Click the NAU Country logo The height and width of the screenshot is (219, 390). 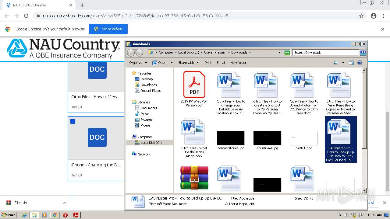tap(63, 48)
